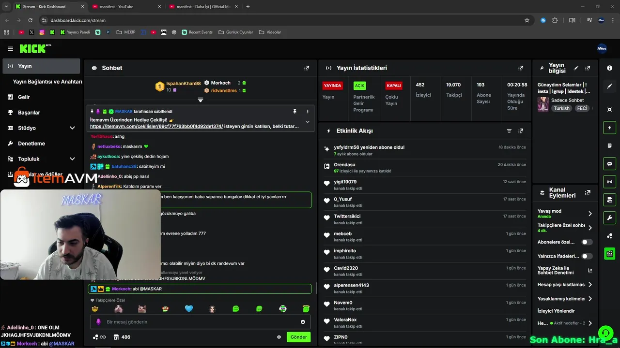The width and height of the screenshot is (620, 348).
Task: Click the Turkish language tag
Action: (x=562, y=108)
